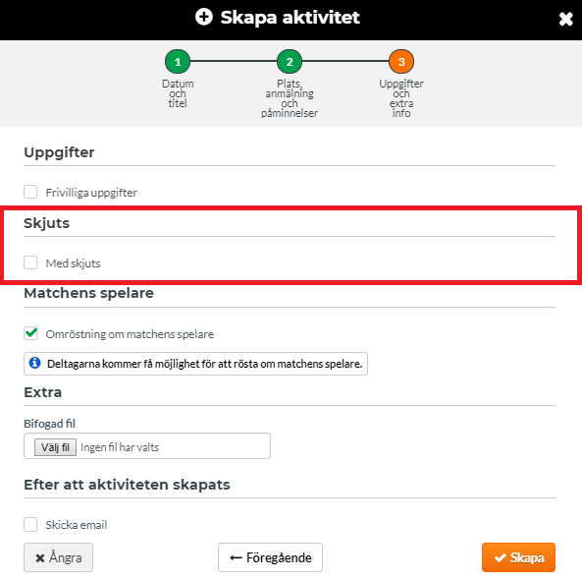This screenshot has height=581, width=582.
Task: Enable Frivilliga uppgifter checkbox
Action: [30, 192]
